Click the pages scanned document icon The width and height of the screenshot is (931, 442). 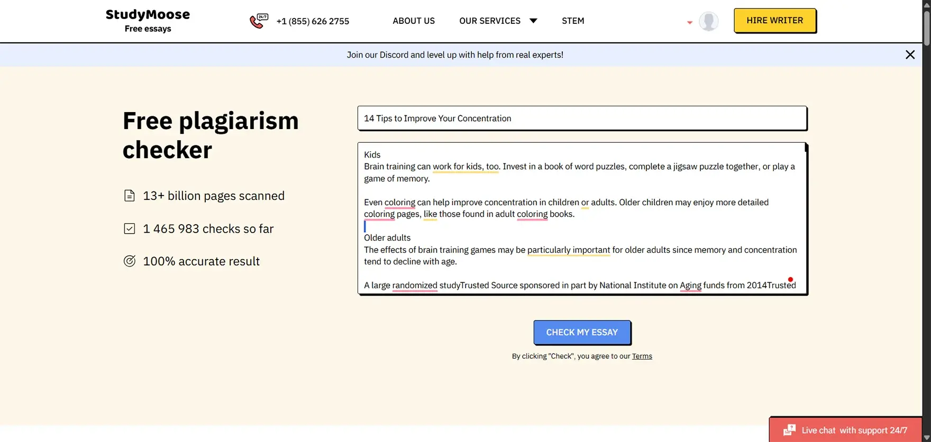point(130,196)
